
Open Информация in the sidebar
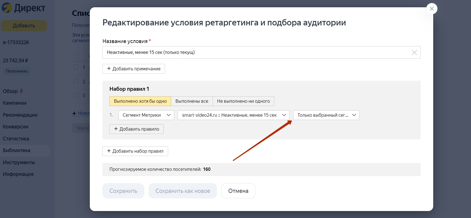(18, 174)
